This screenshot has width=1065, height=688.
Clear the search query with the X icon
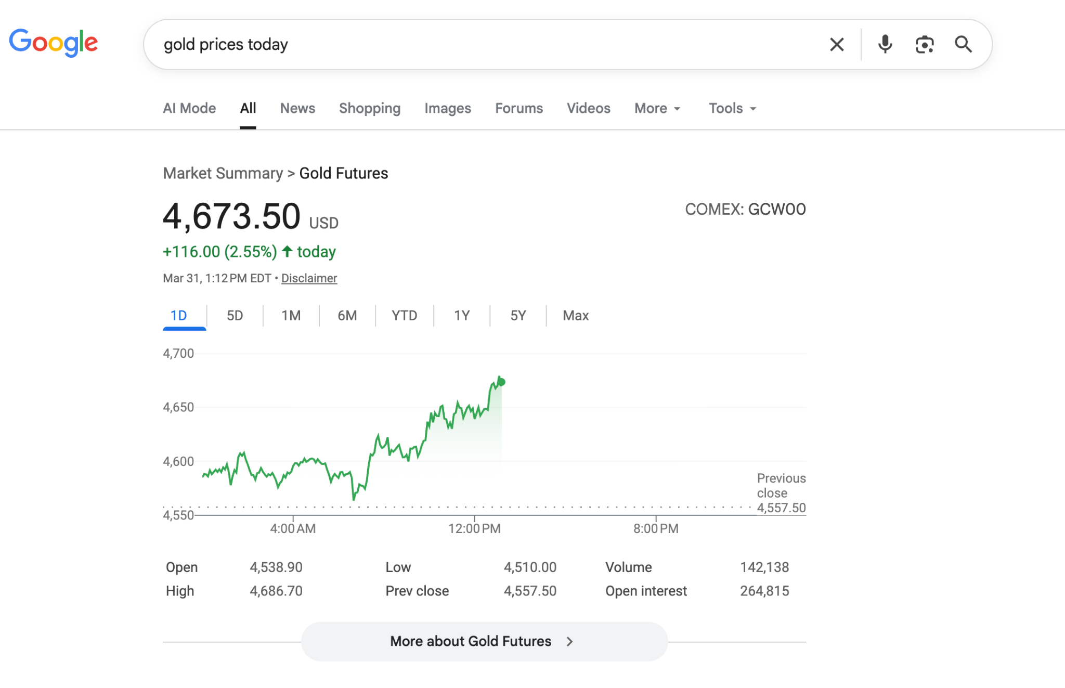837,44
